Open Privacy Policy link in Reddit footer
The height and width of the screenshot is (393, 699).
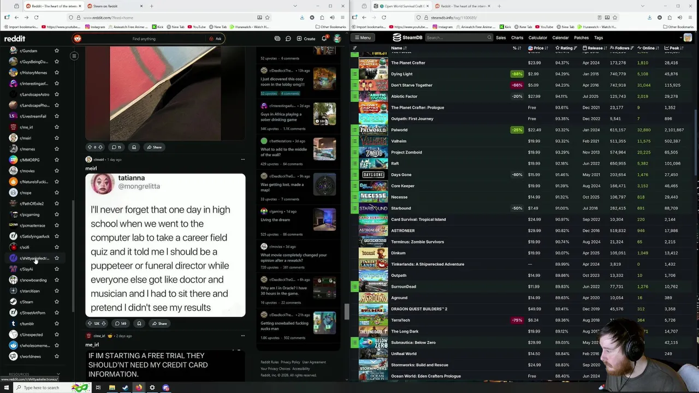point(291,362)
